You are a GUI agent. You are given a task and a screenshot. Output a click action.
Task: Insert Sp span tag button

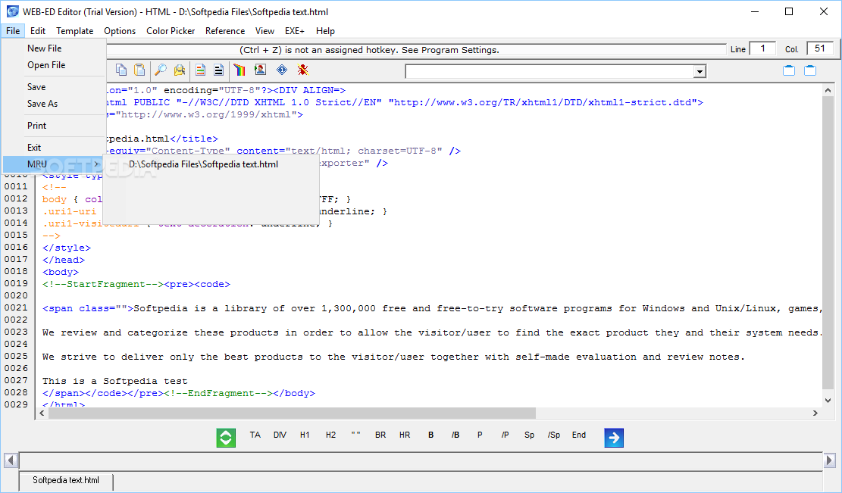530,435
